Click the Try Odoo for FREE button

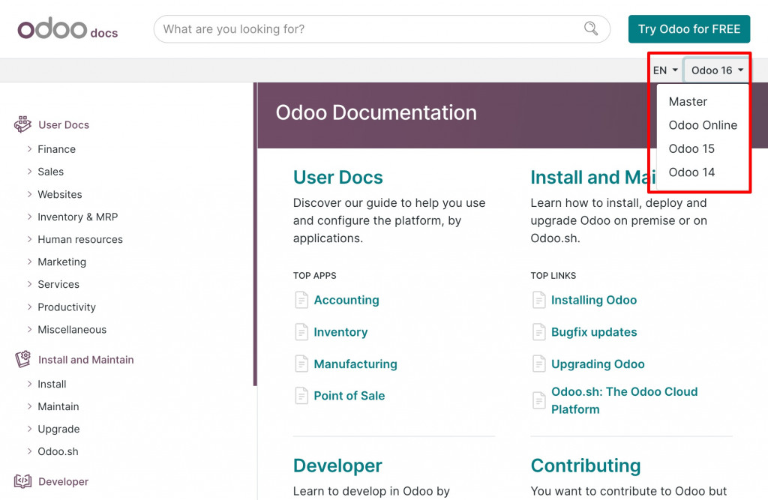(x=689, y=29)
